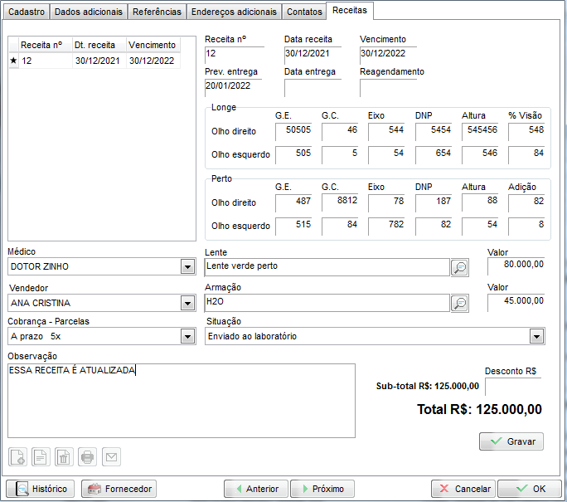Open the Lente search magnifier

[x=459, y=267]
